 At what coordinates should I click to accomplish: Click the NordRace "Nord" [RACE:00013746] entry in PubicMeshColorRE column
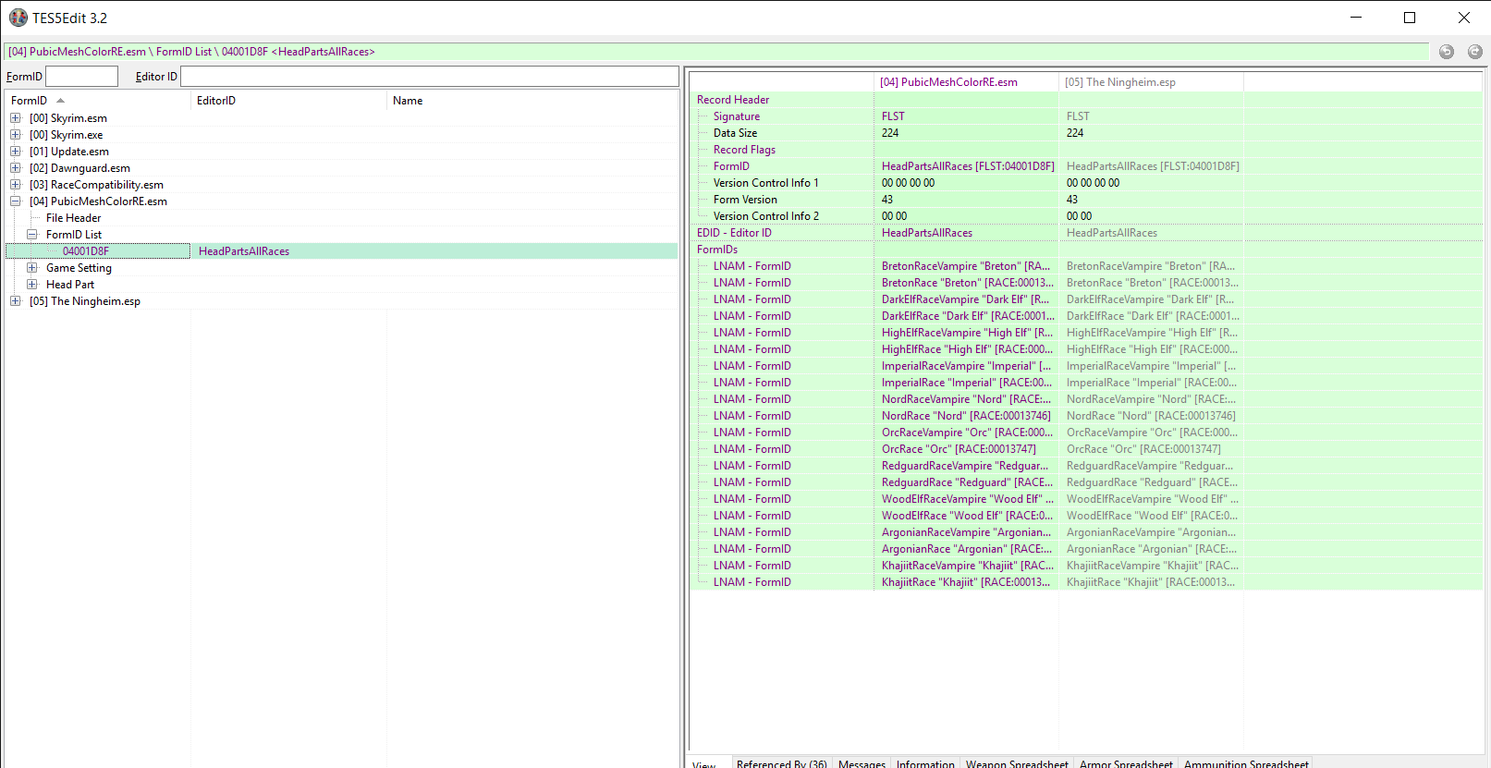[966, 416]
